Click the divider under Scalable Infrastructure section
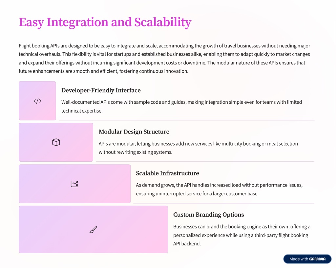 224,203
